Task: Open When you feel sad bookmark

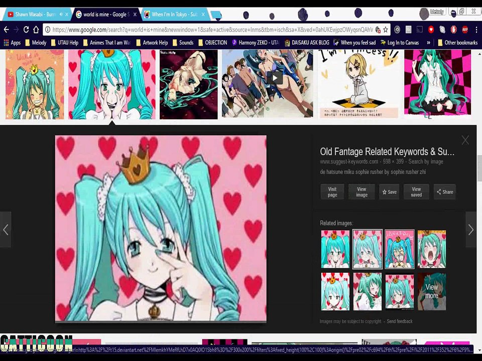Action: pyautogui.click(x=354, y=43)
